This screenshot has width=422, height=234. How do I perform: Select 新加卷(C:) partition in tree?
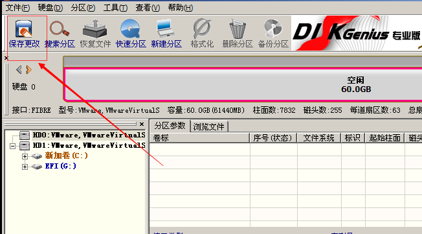coord(66,156)
